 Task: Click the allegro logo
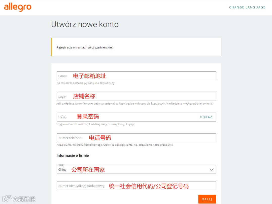coord(18,7)
